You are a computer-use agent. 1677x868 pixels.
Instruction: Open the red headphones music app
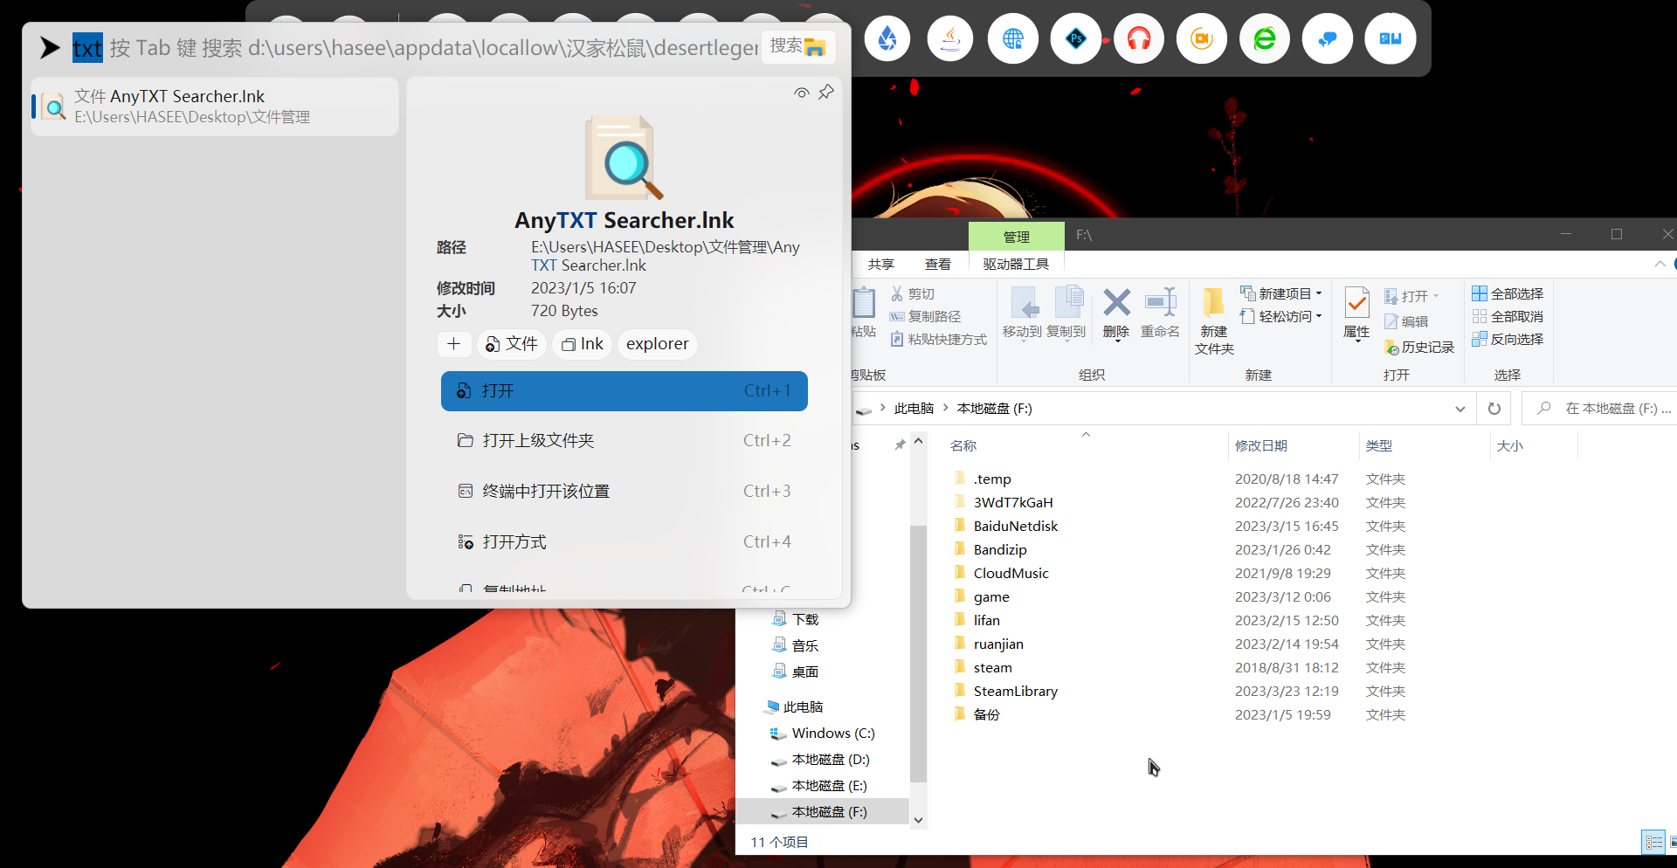coord(1139,38)
